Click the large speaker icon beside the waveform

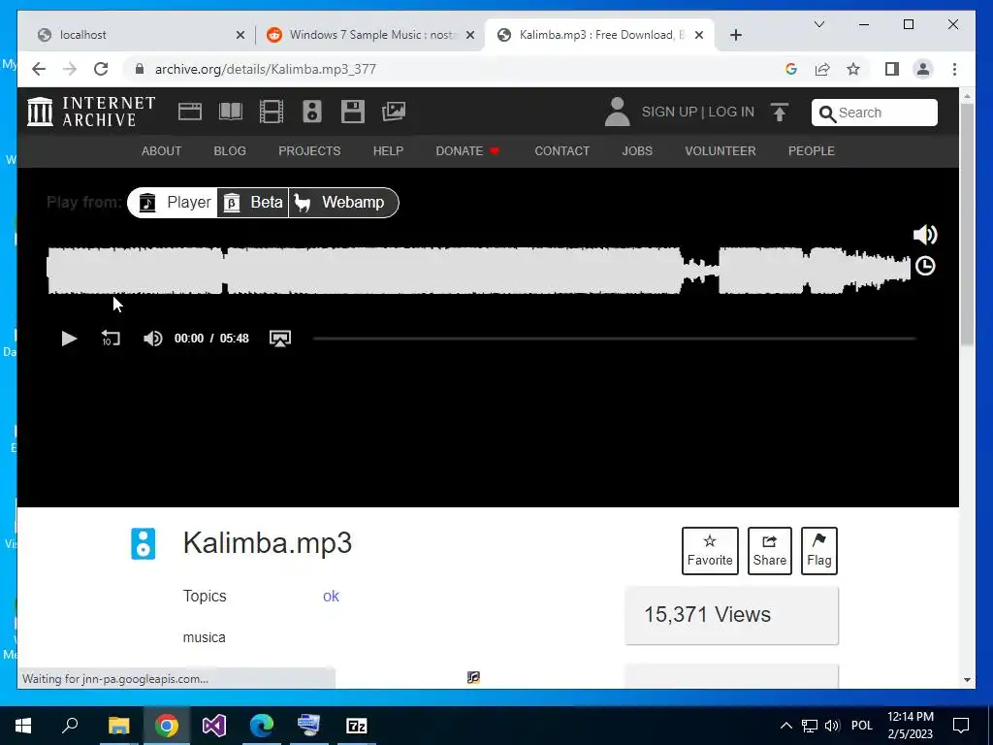click(x=924, y=235)
